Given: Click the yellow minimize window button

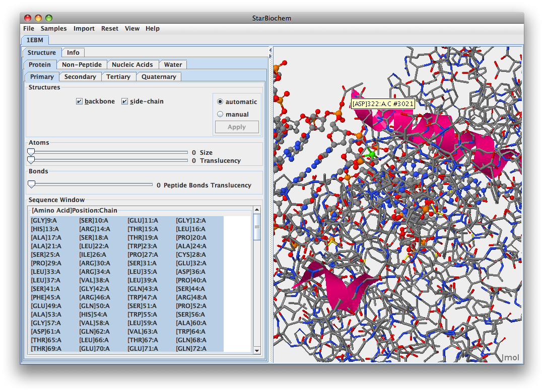Looking at the screenshot, I should pyautogui.click(x=38, y=18).
